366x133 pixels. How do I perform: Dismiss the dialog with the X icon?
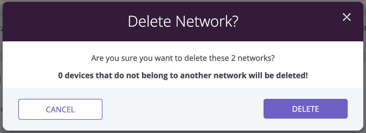[x=347, y=17]
